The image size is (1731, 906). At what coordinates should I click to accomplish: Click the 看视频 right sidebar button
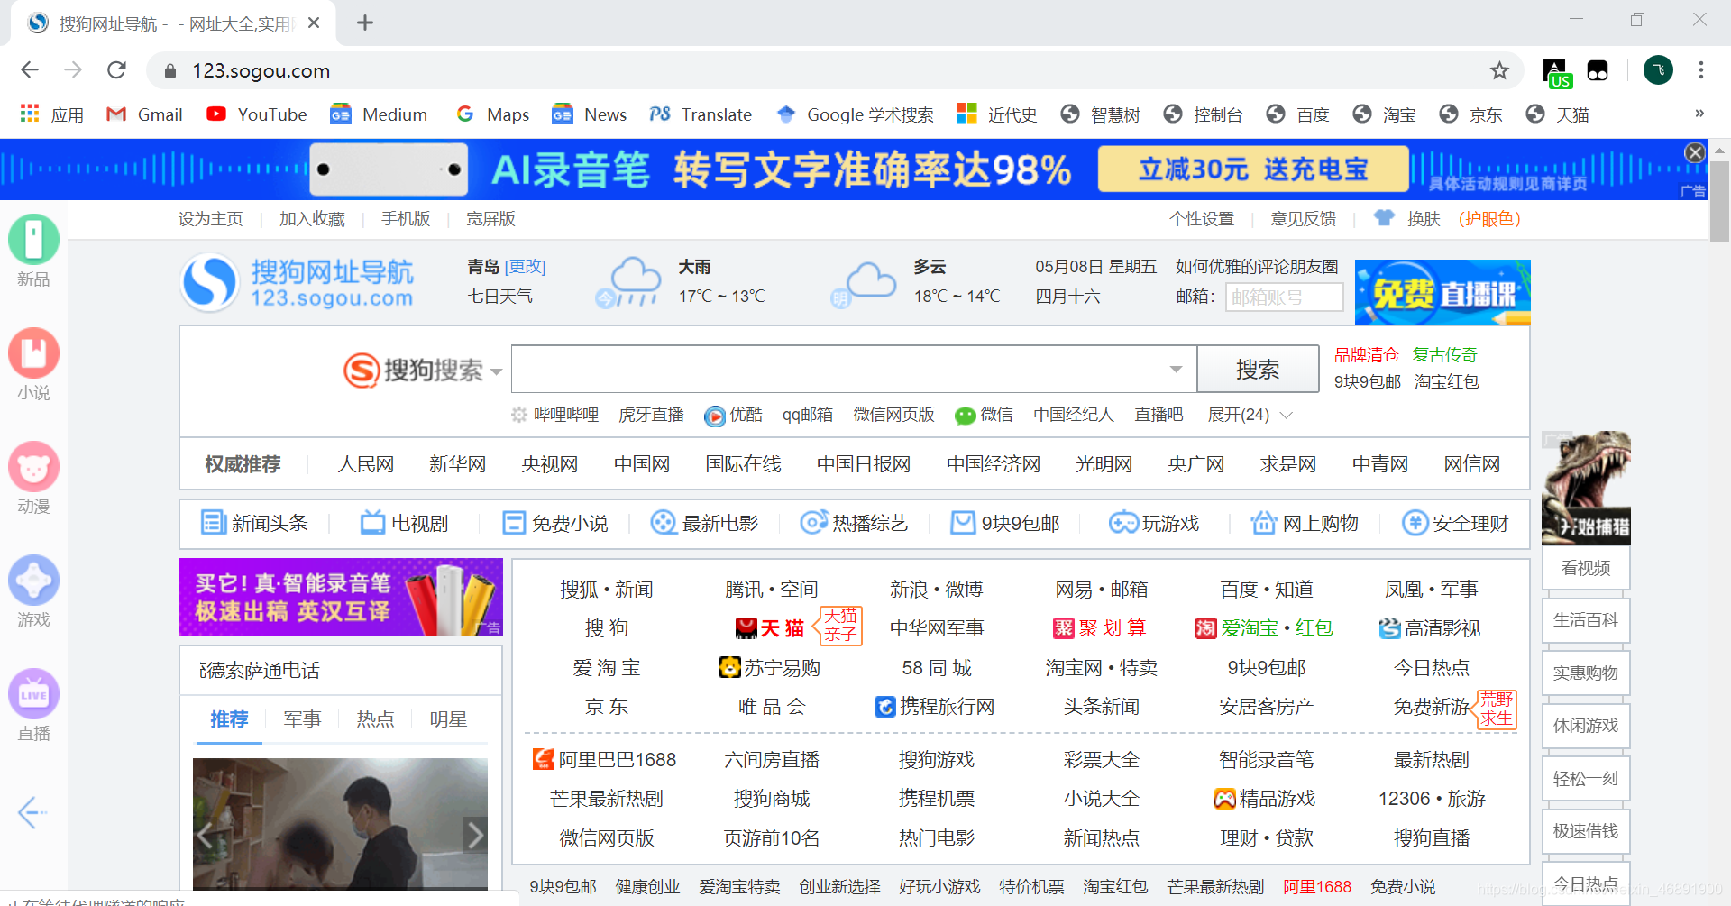(x=1586, y=568)
